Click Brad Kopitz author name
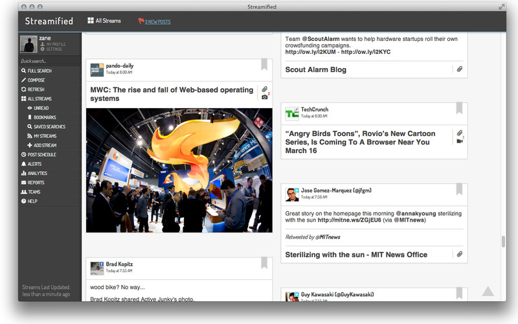Screen dimensions: 518x324 pos(119,264)
